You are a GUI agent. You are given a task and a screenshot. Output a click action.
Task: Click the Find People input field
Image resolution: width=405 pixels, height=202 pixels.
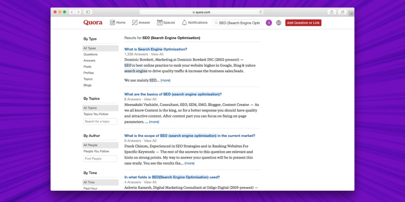point(100,159)
